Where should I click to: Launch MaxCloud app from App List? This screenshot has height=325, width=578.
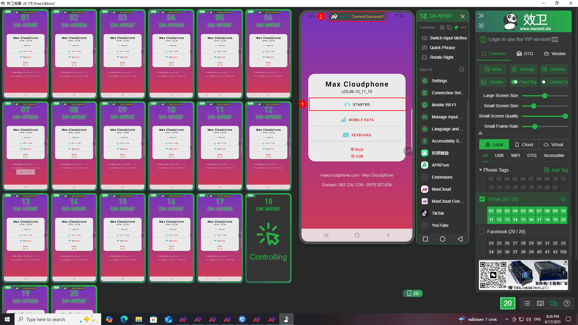(442, 189)
